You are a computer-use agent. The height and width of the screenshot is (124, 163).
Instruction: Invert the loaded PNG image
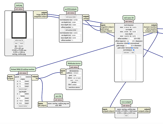22,43
